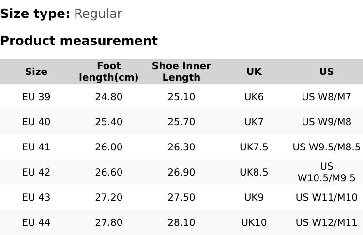Click the Size type label
Image resolution: width=363 pixels, height=235 pixels.
pyautogui.click(x=35, y=14)
